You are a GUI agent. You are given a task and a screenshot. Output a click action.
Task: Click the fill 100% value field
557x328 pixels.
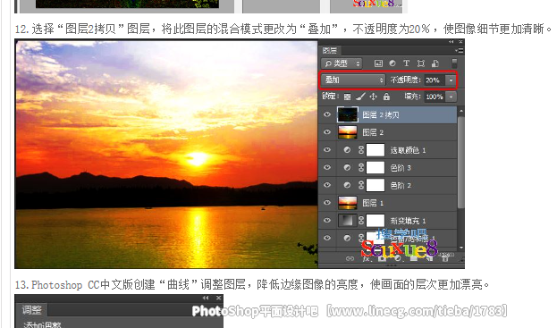click(x=435, y=97)
